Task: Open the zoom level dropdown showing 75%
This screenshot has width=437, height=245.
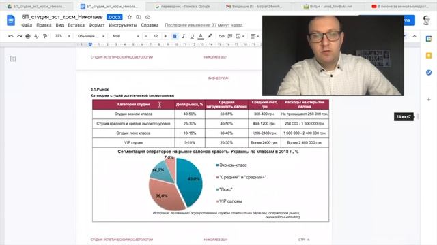Action: coord(62,36)
